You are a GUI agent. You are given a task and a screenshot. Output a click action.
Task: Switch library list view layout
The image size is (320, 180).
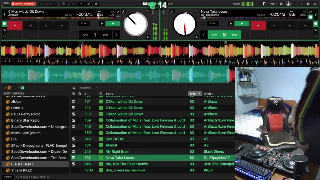(x=74, y=88)
